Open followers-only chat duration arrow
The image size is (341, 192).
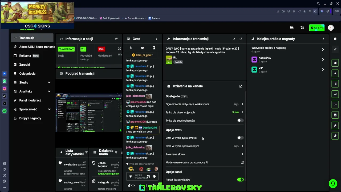point(242,112)
